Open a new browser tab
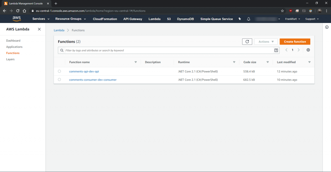The height and width of the screenshot is (172, 331). click(x=56, y=3)
